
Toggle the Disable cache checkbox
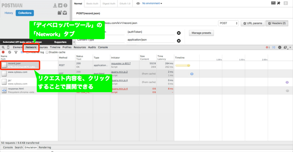(47, 52)
